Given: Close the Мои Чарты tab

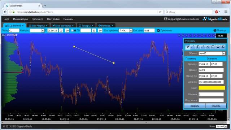Looking at the screenshot, I should pyautogui.click(x=47, y=26).
